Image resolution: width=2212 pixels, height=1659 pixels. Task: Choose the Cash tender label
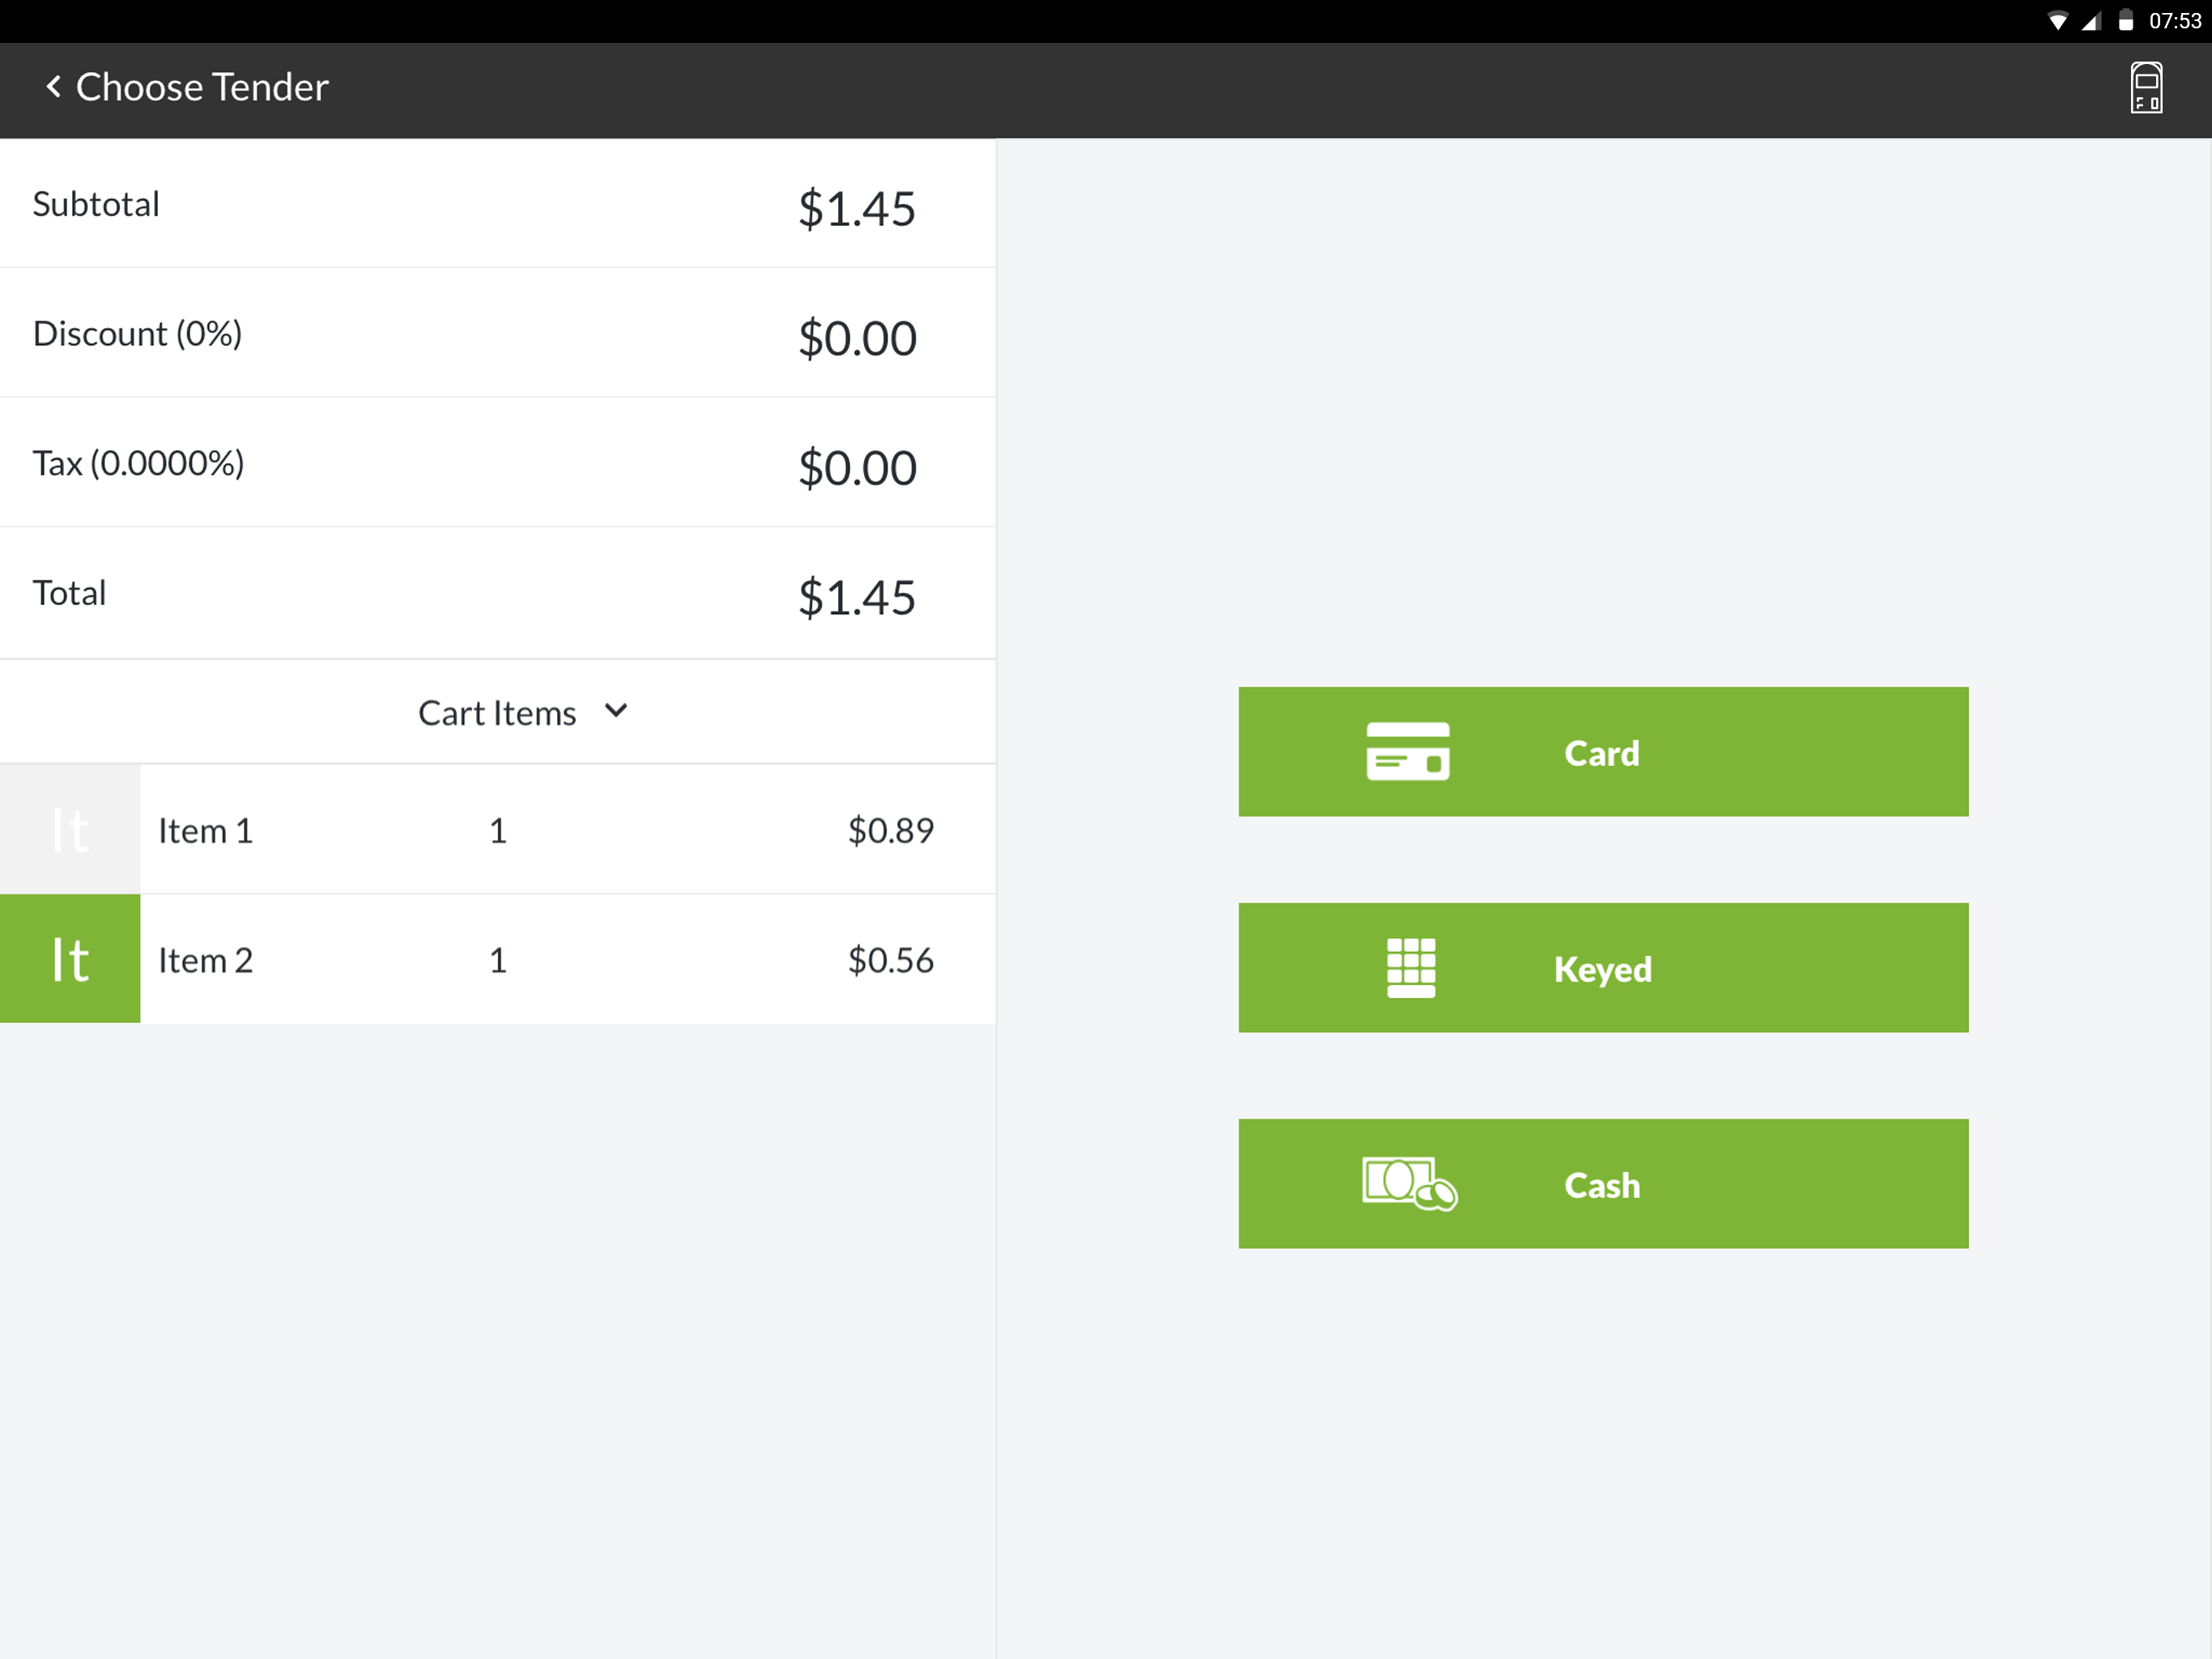click(1602, 1185)
